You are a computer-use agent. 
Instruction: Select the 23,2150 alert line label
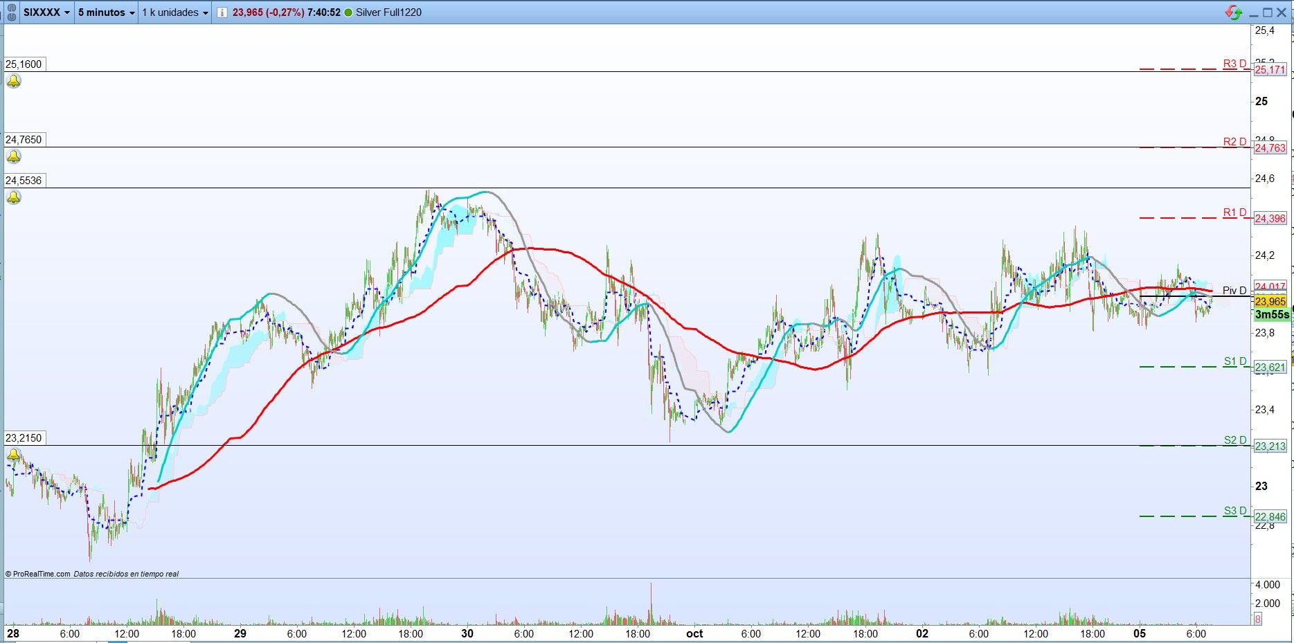click(24, 438)
